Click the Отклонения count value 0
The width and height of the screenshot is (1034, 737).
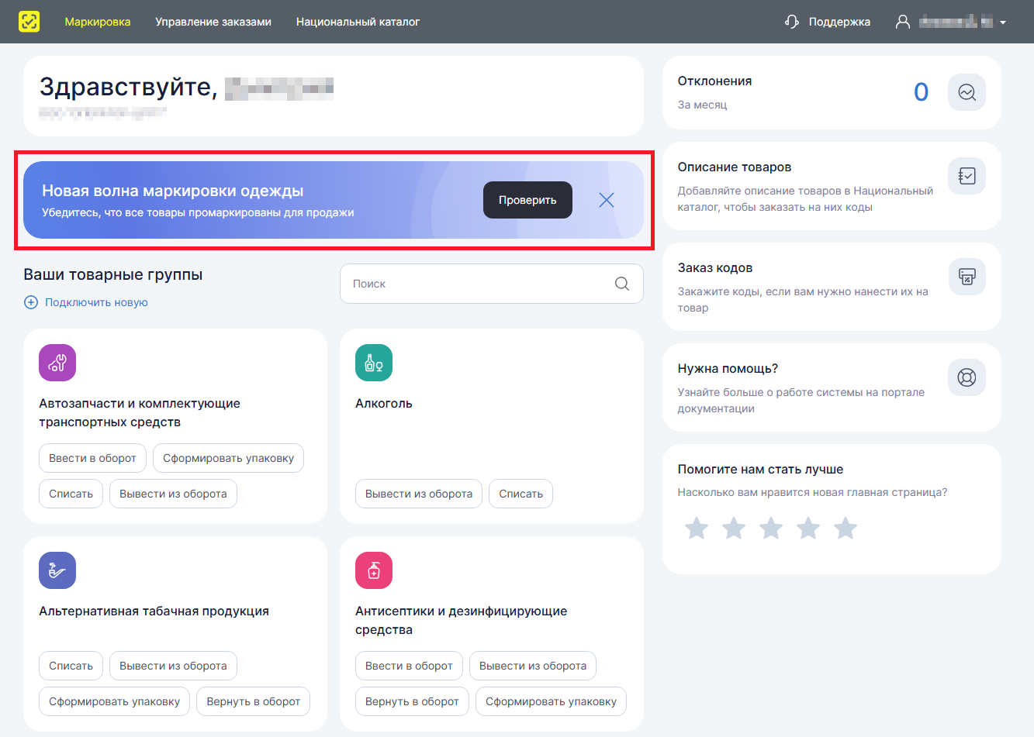pos(921,92)
